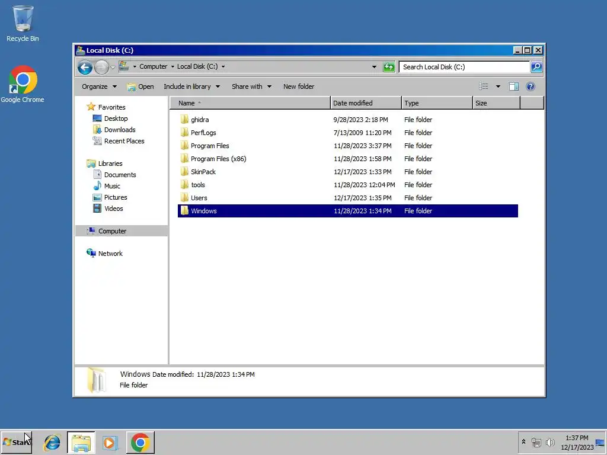Select the Windows folder icon
607x455 pixels.
184,211
